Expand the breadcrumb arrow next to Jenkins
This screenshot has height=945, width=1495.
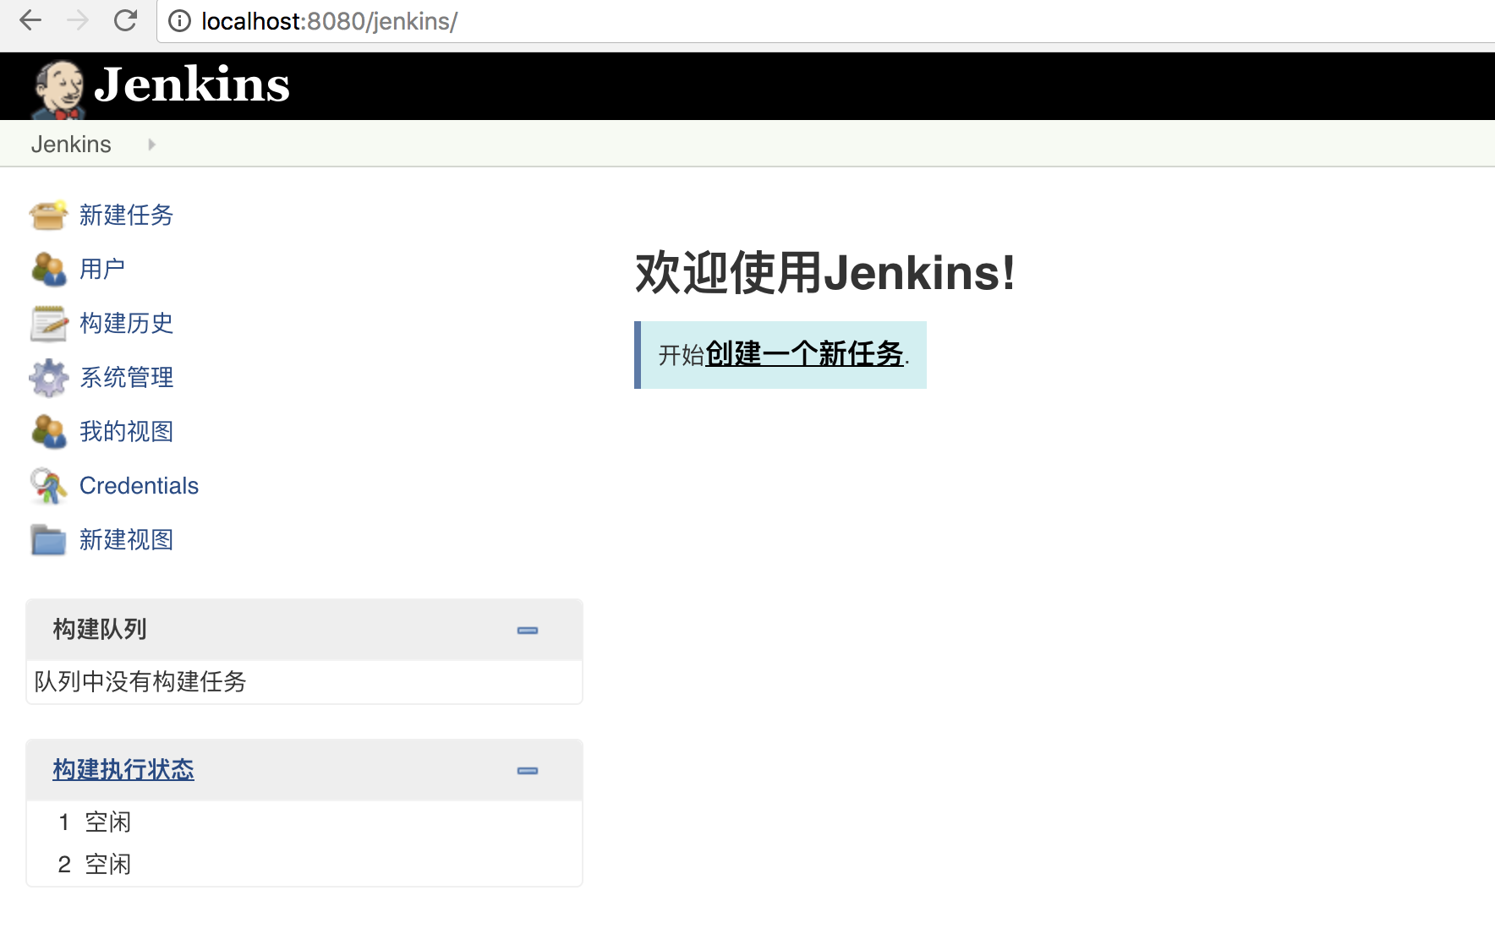[x=151, y=145]
